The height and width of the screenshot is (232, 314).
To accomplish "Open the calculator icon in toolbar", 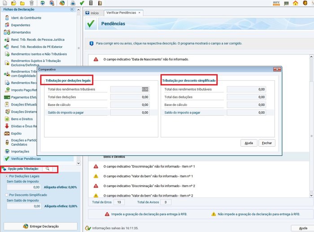I will pos(91,3).
